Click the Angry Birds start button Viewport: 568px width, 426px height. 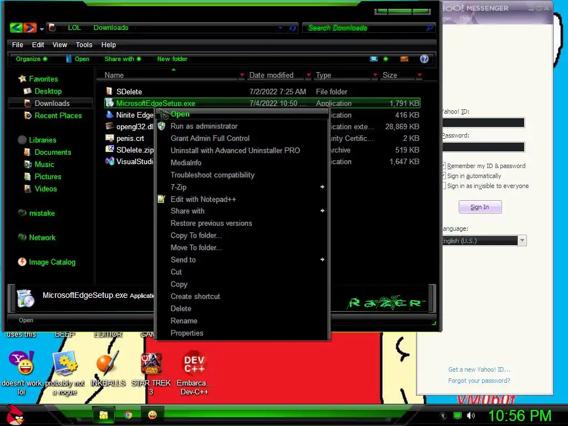(15, 415)
